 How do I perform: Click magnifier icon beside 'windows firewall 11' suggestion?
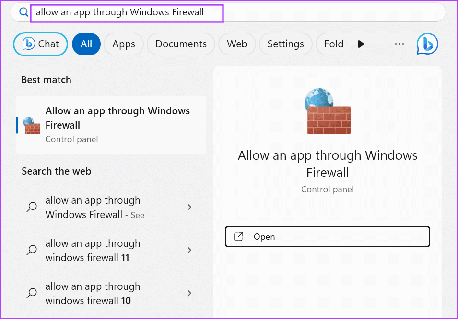32,250
